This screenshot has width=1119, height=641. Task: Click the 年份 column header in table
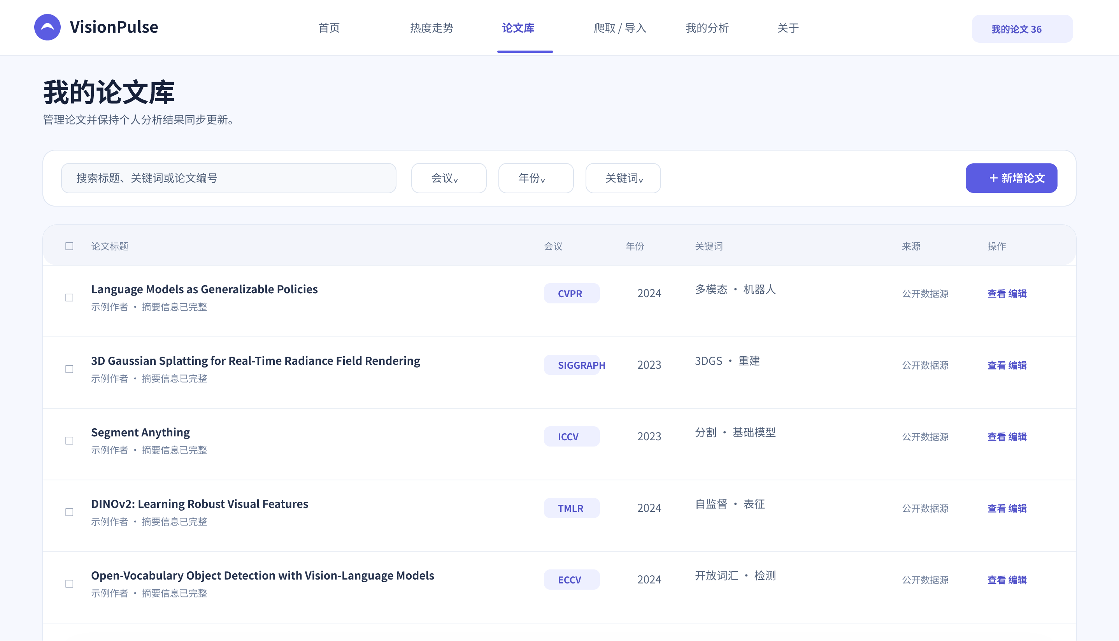pyautogui.click(x=635, y=247)
